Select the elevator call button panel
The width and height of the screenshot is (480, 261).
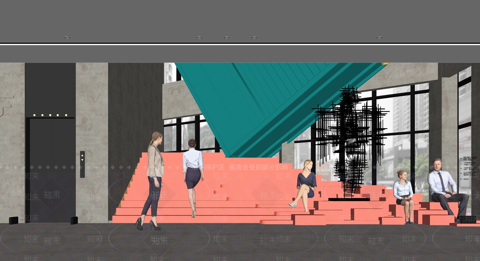[82, 164]
